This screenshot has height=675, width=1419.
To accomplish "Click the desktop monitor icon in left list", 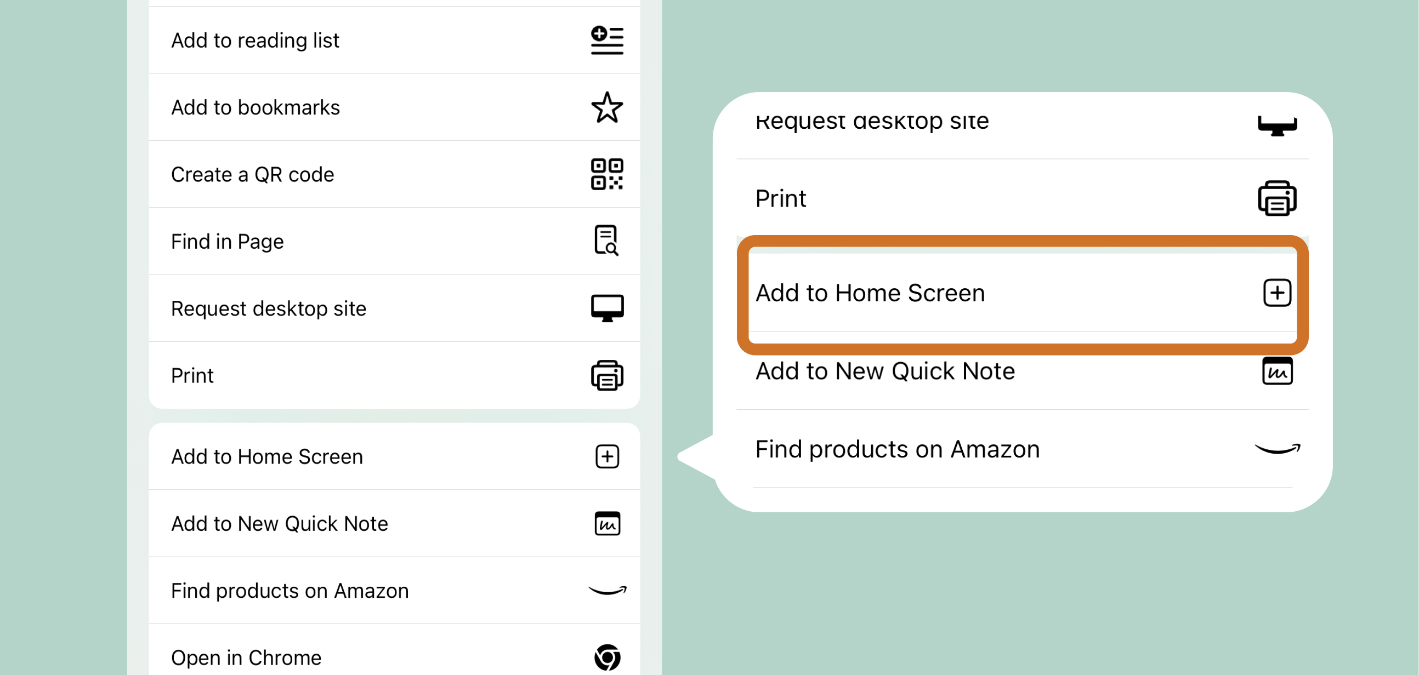I will click(606, 308).
